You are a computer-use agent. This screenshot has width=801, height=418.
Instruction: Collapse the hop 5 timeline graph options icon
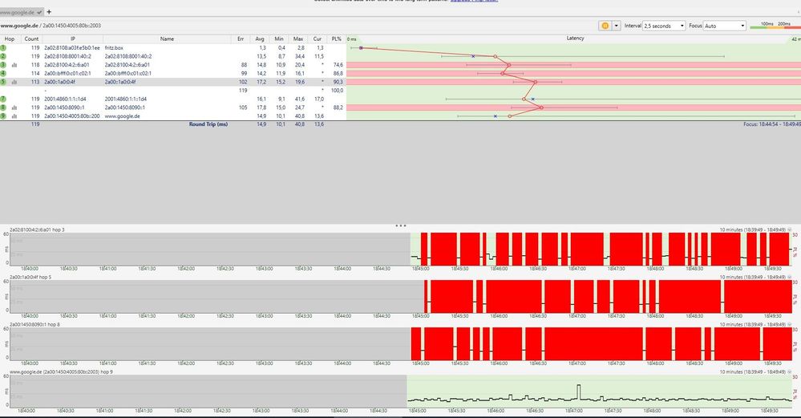pos(789,277)
